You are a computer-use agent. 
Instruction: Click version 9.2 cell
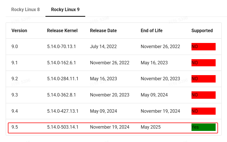point(14,79)
